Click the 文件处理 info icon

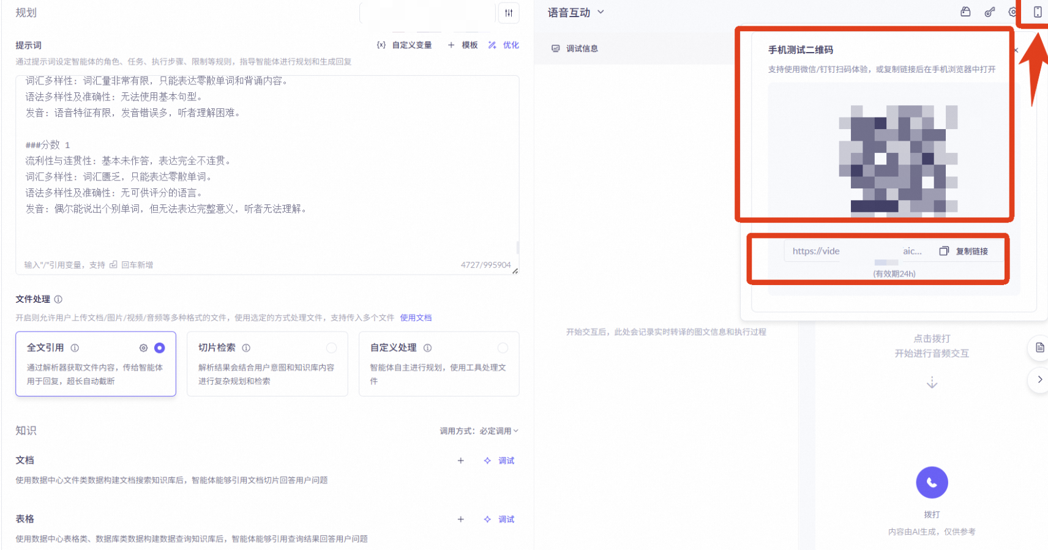coord(58,299)
